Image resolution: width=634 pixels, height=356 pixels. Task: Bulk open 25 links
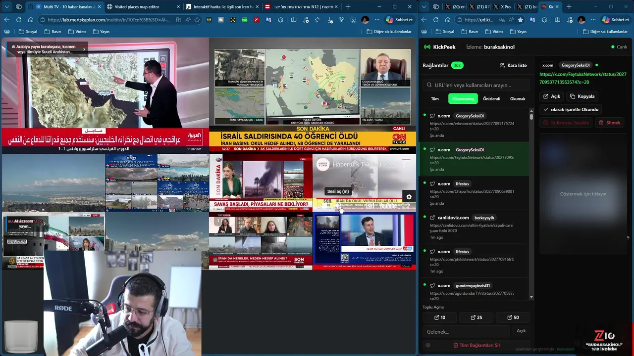[476, 317]
